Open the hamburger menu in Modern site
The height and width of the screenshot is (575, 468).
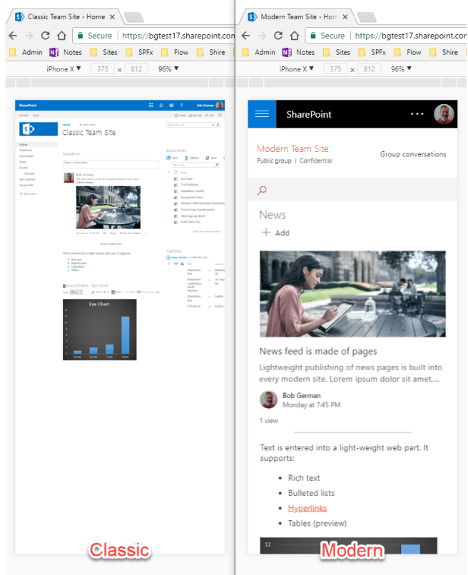[x=262, y=114]
